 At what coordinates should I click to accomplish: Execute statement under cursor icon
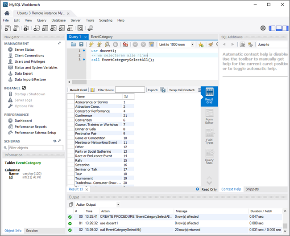point(99,44)
